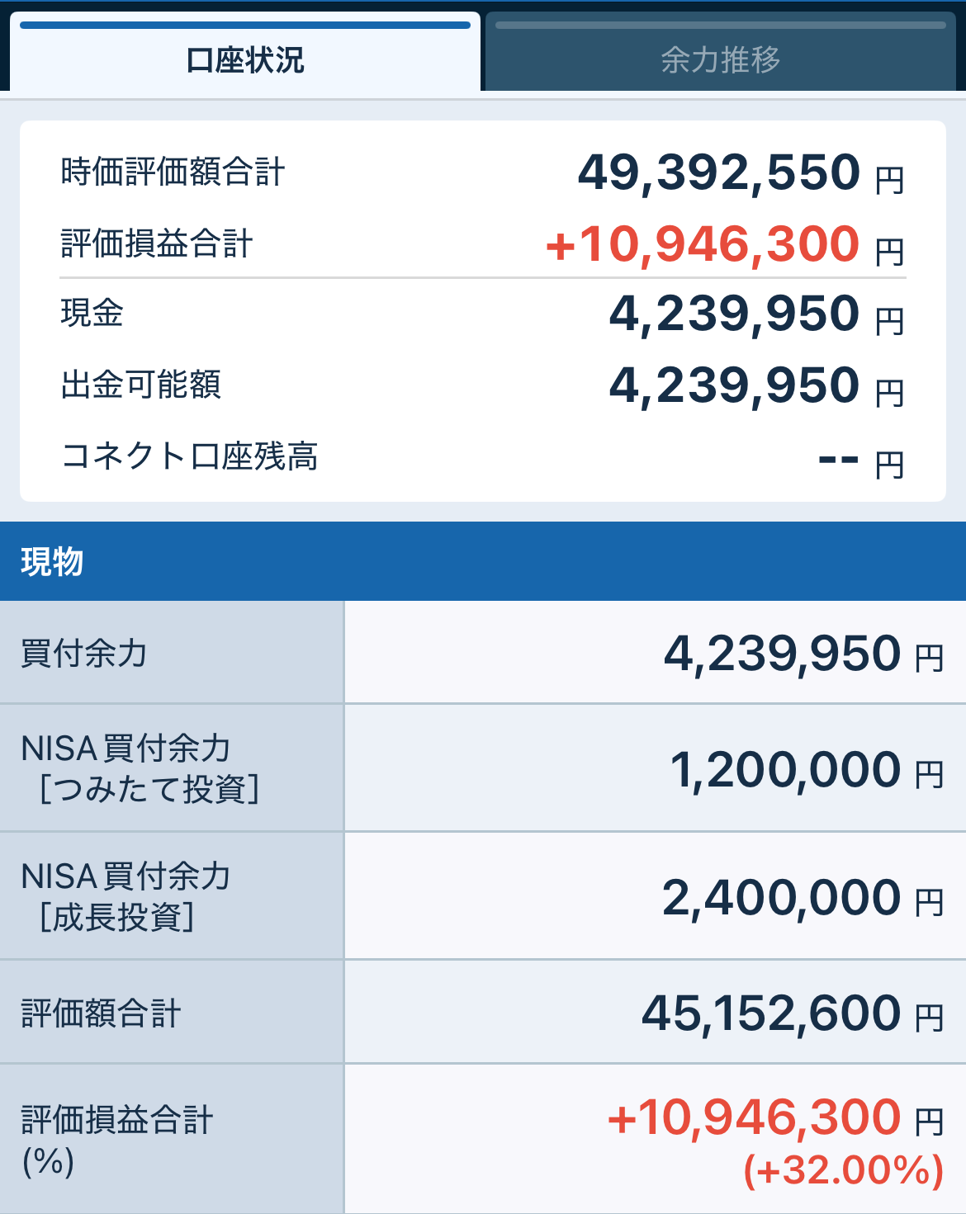Tap the 出金可能額 label
This screenshot has width=966, height=1214.
[x=141, y=385]
